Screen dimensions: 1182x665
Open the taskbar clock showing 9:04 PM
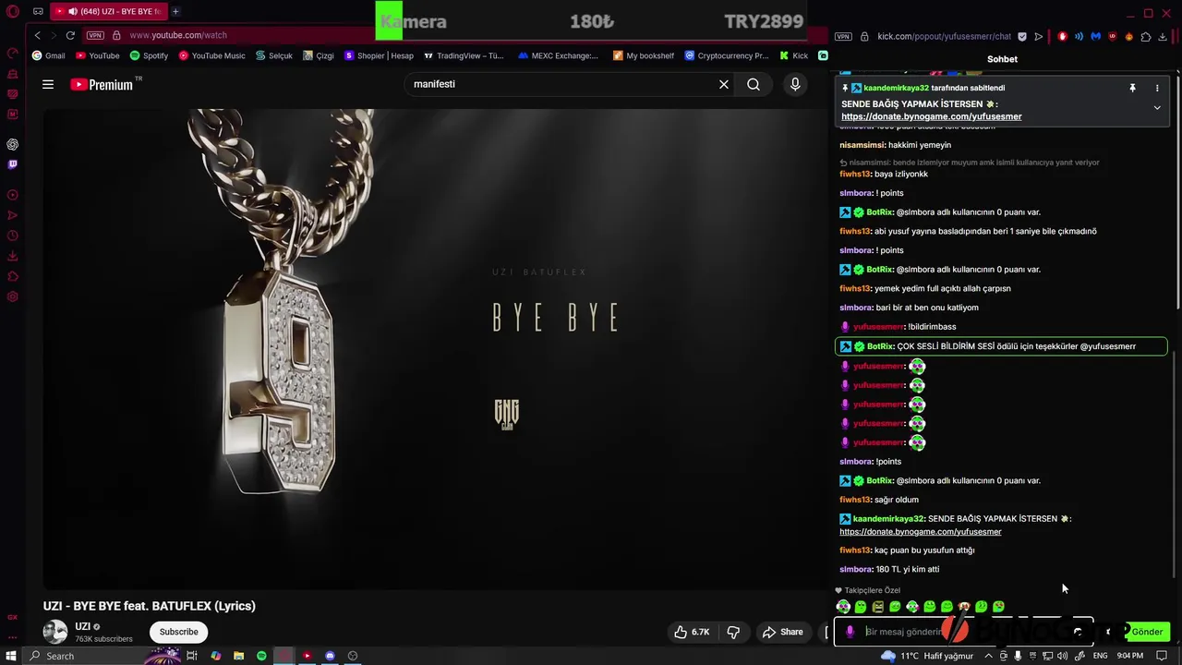tap(1129, 656)
